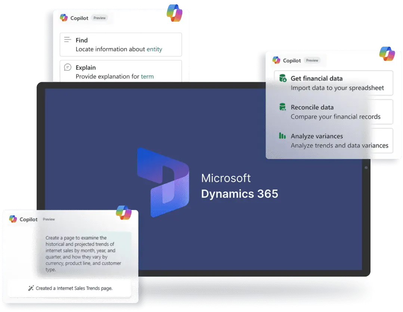Click small Copilot logo in the Sales Trends panel header
Screen dimensions: 403x312
(x=13, y=219)
